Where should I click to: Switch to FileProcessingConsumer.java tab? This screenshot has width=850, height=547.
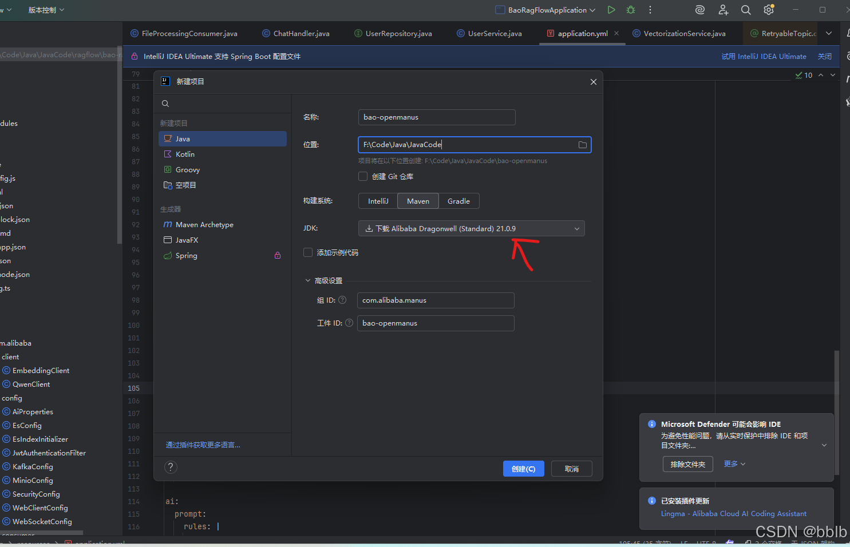coord(184,33)
